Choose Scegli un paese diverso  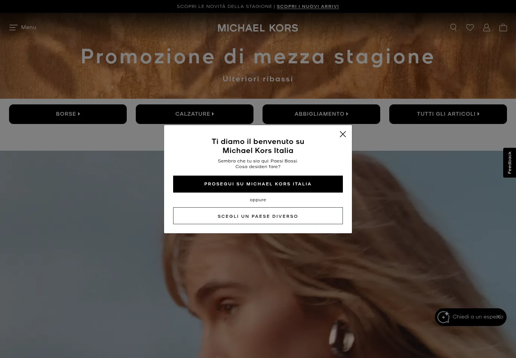click(258, 216)
